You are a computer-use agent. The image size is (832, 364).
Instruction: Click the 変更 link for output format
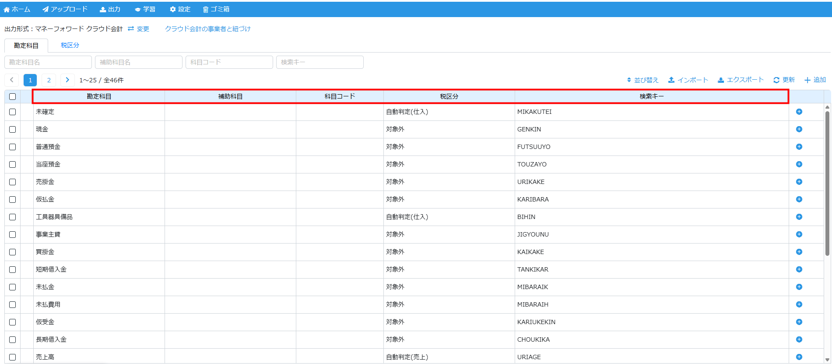point(139,29)
